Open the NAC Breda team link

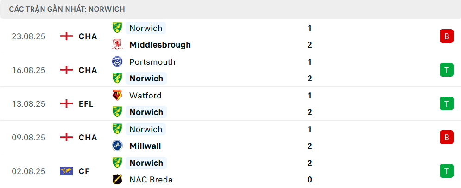click(151, 180)
